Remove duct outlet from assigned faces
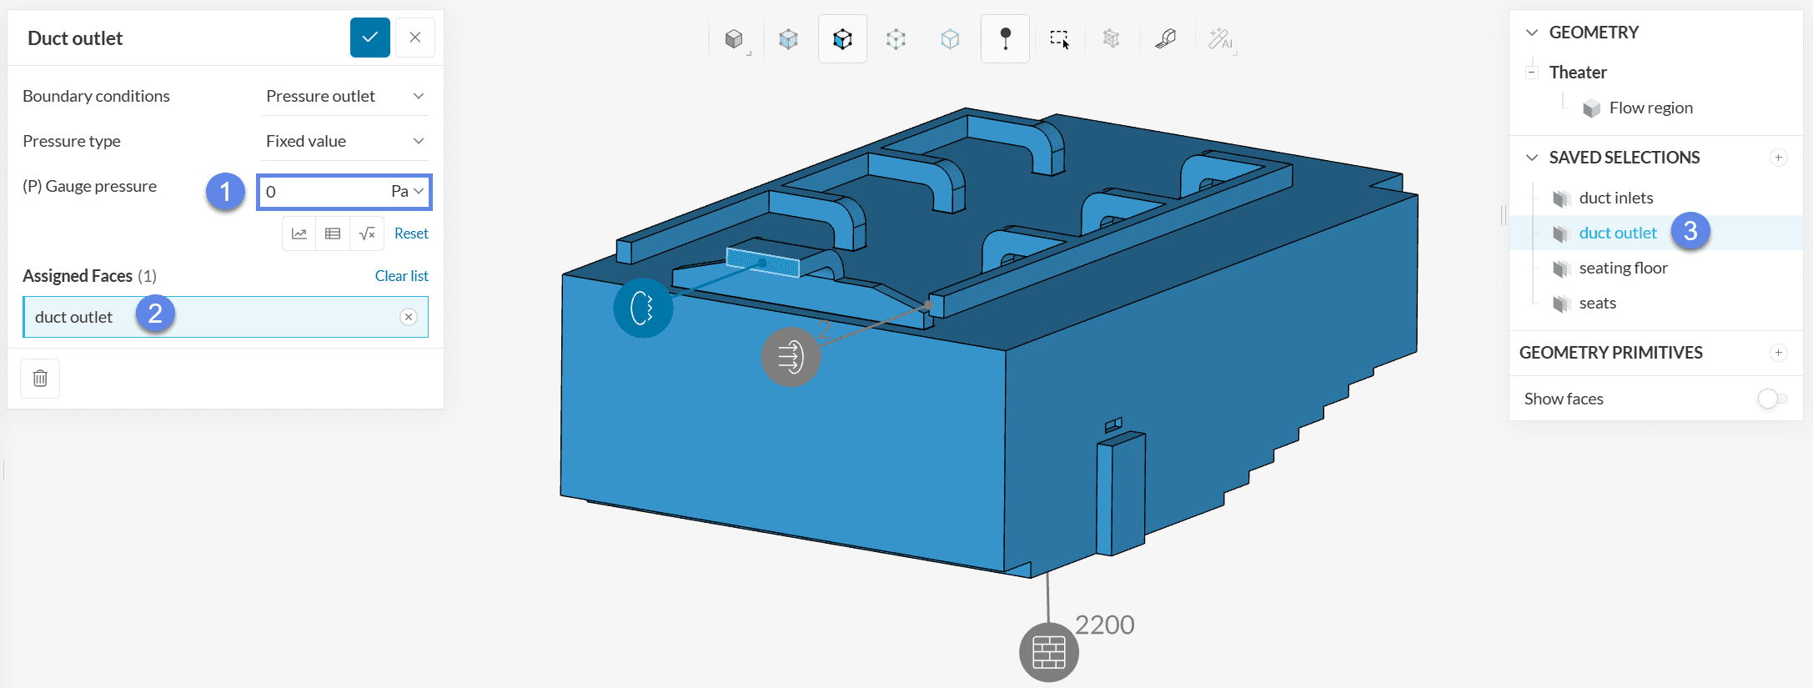This screenshot has width=1813, height=688. pyautogui.click(x=409, y=317)
